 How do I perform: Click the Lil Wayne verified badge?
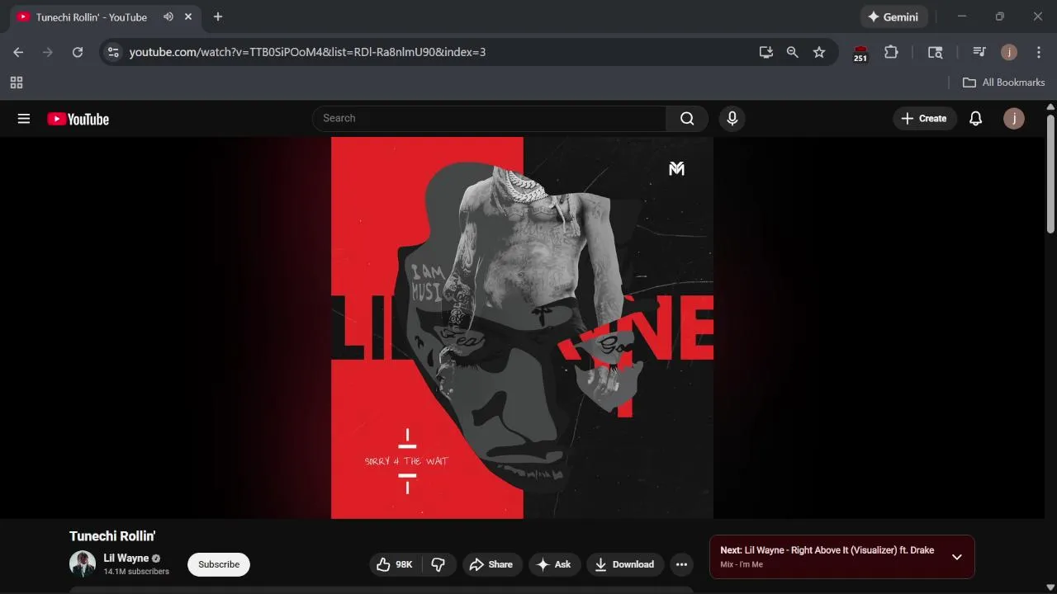(x=156, y=559)
